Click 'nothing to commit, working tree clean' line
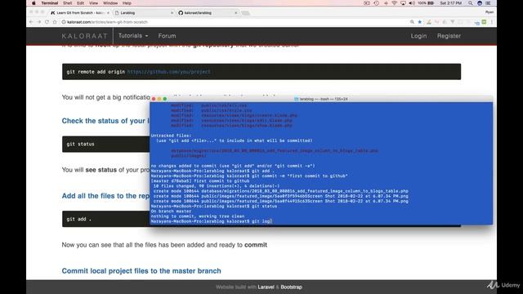 click(x=198, y=216)
